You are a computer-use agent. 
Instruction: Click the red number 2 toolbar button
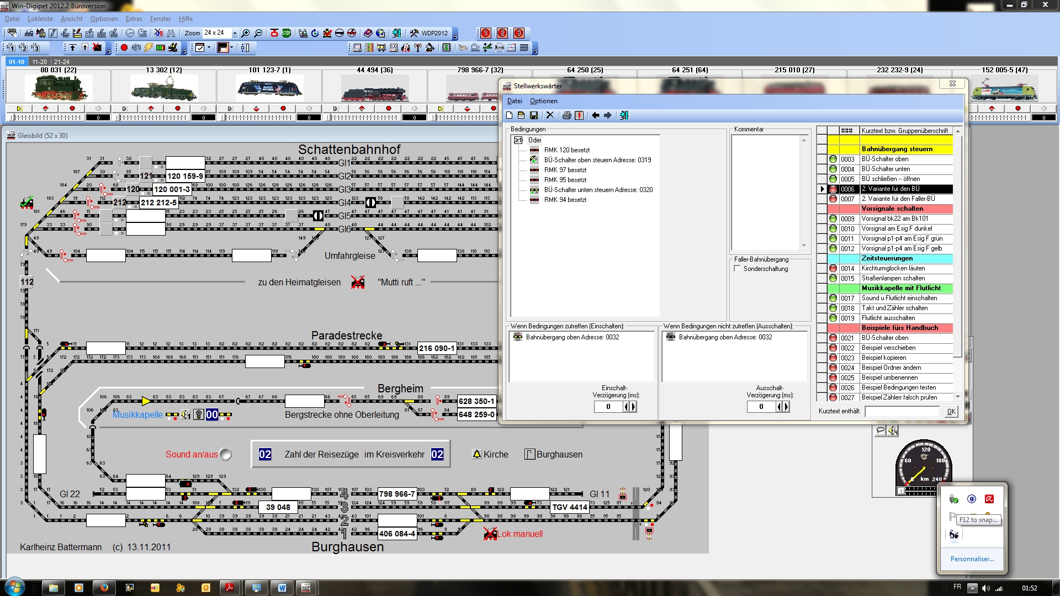pyautogui.click(x=502, y=33)
